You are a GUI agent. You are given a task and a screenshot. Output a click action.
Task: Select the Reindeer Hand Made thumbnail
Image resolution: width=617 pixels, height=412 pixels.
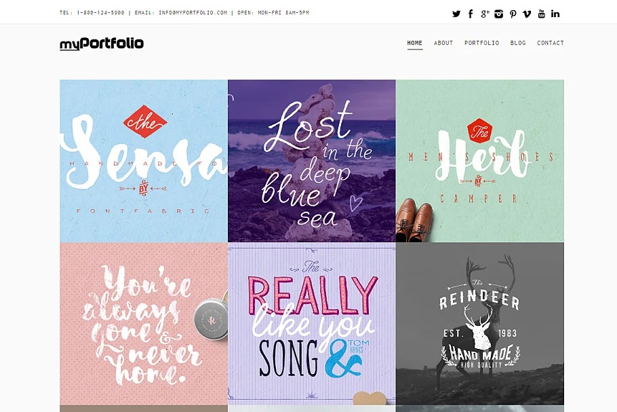tap(480, 324)
